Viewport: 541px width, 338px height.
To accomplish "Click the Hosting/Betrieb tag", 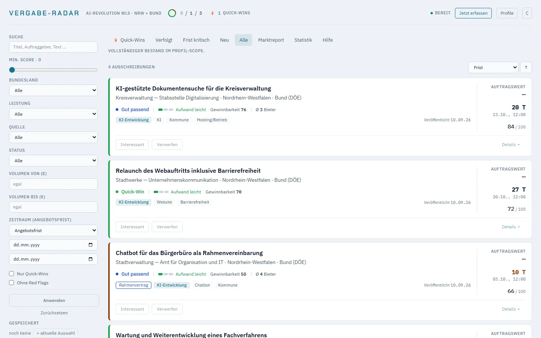I will [x=212, y=120].
